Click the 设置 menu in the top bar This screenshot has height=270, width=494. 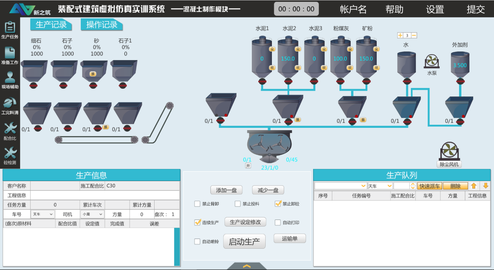434,9
